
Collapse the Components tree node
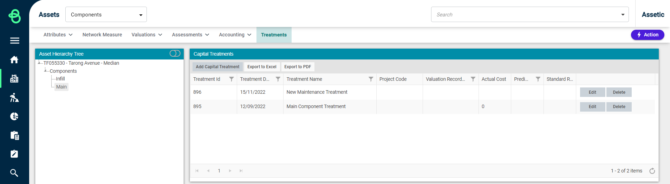coord(45,70)
